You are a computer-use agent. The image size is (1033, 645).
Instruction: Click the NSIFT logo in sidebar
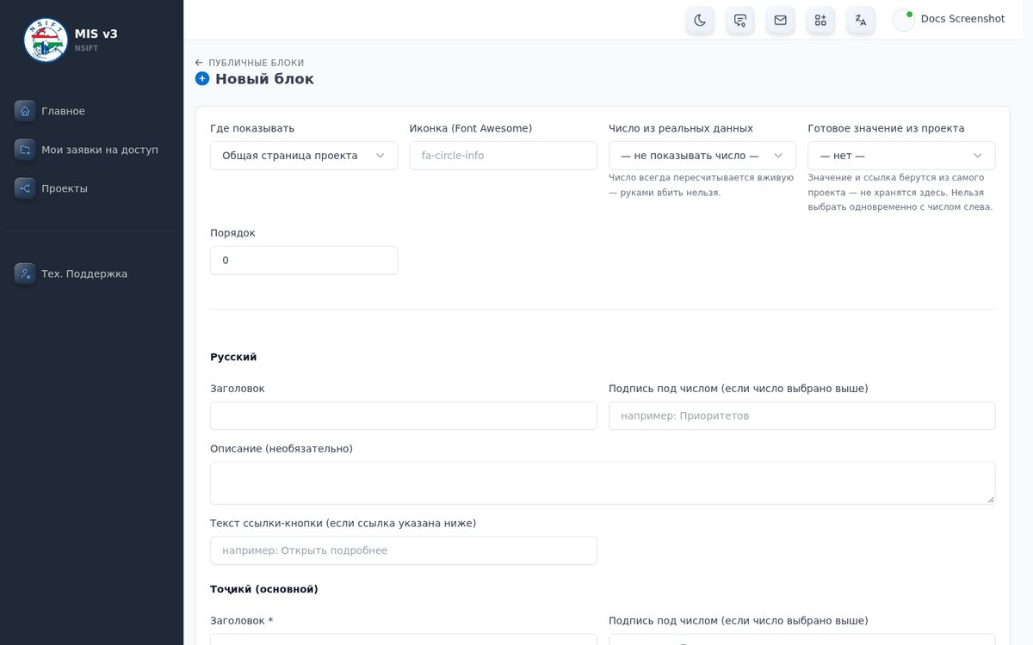(x=46, y=40)
